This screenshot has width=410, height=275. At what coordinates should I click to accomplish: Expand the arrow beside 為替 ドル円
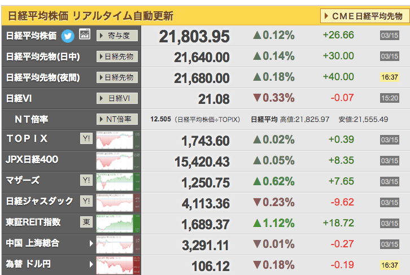pyautogui.click(x=91, y=264)
